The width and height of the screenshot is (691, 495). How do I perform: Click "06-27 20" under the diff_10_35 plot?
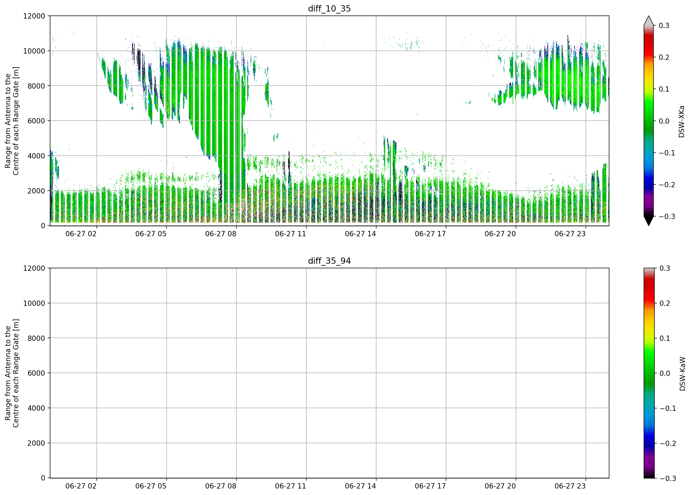pyautogui.click(x=500, y=234)
